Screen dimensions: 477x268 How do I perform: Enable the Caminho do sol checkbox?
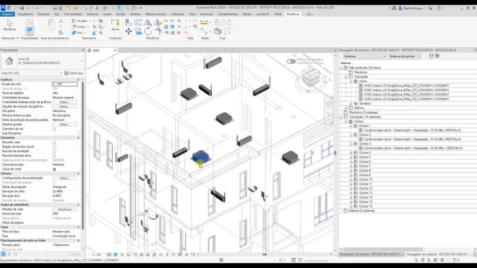coord(55,129)
